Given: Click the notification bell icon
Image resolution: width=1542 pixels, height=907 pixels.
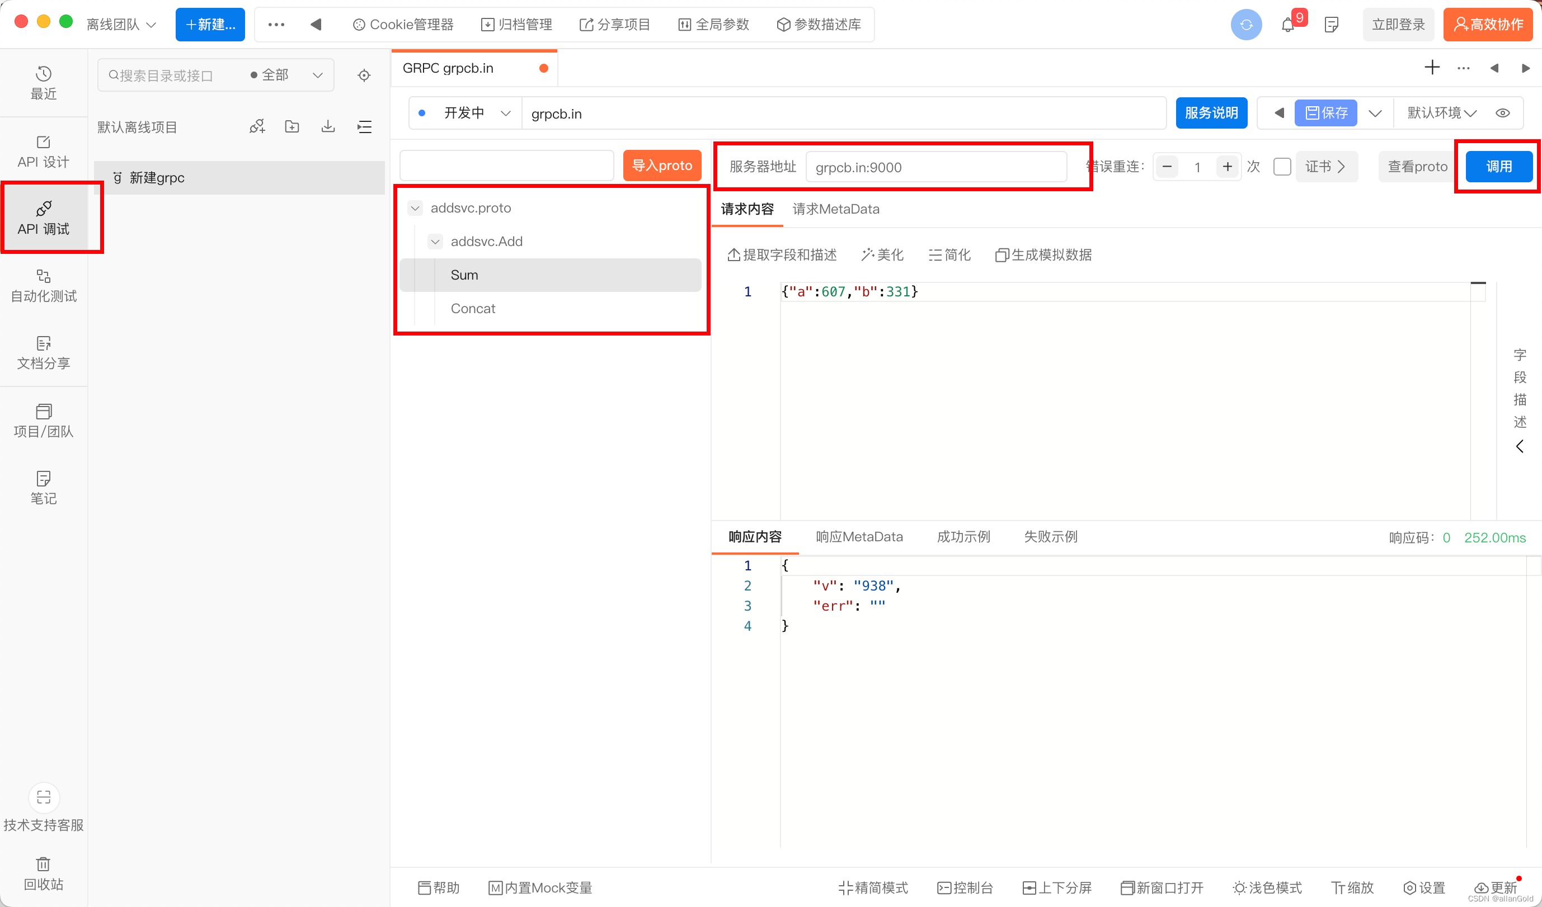Looking at the screenshot, I should (x=1287, y=25).
